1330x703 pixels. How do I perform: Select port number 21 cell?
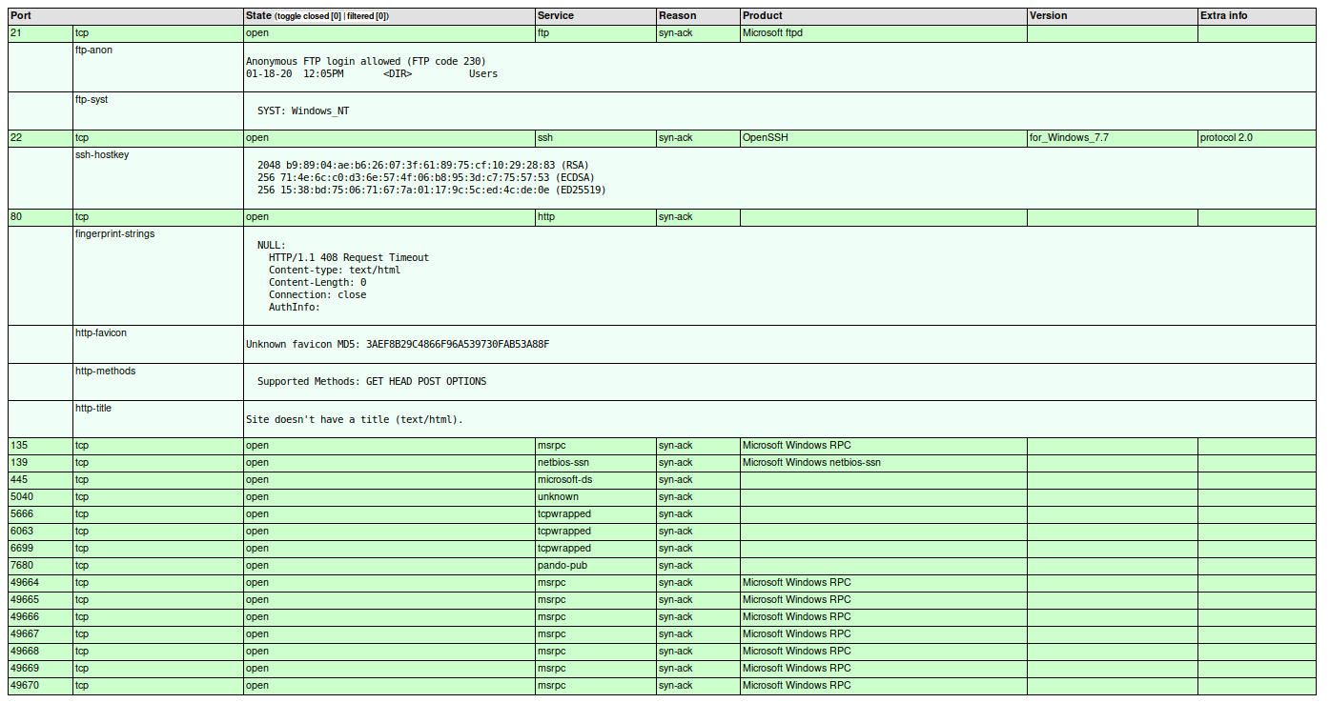click(x=40, y=33)
